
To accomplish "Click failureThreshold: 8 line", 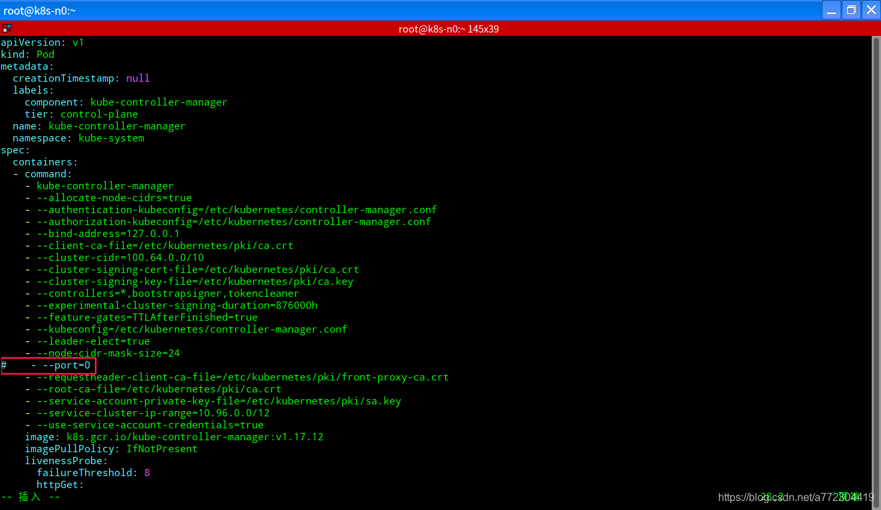I will 93,472.
